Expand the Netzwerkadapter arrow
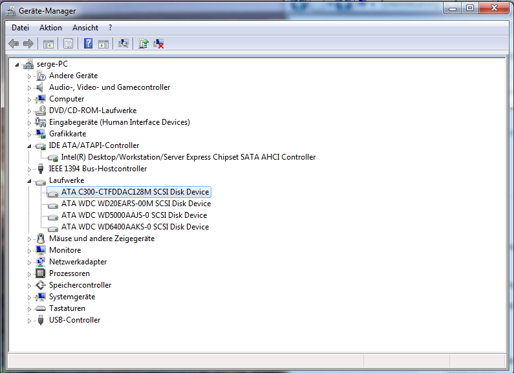The image size is (514, 373). 29,262
